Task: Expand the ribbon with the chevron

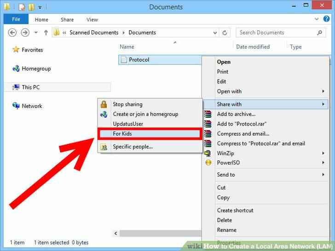Action: 317,19
